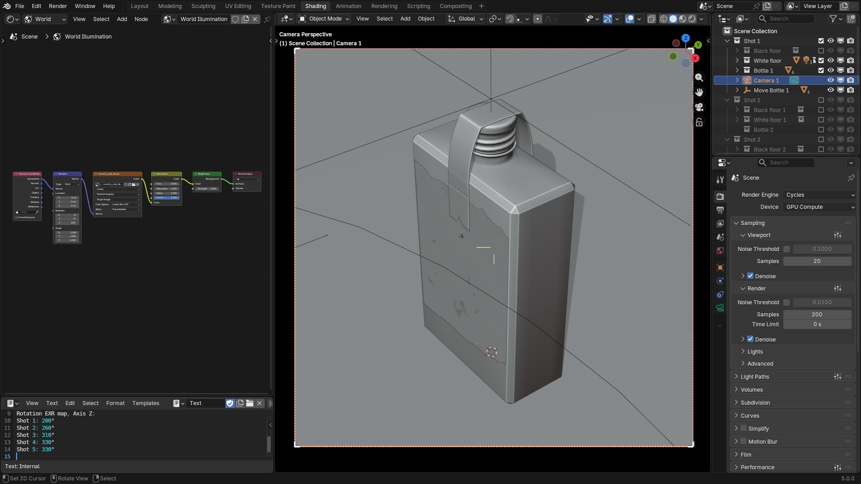
Task: Enable the Motion Blur checkbox
Action: point(744,441)
